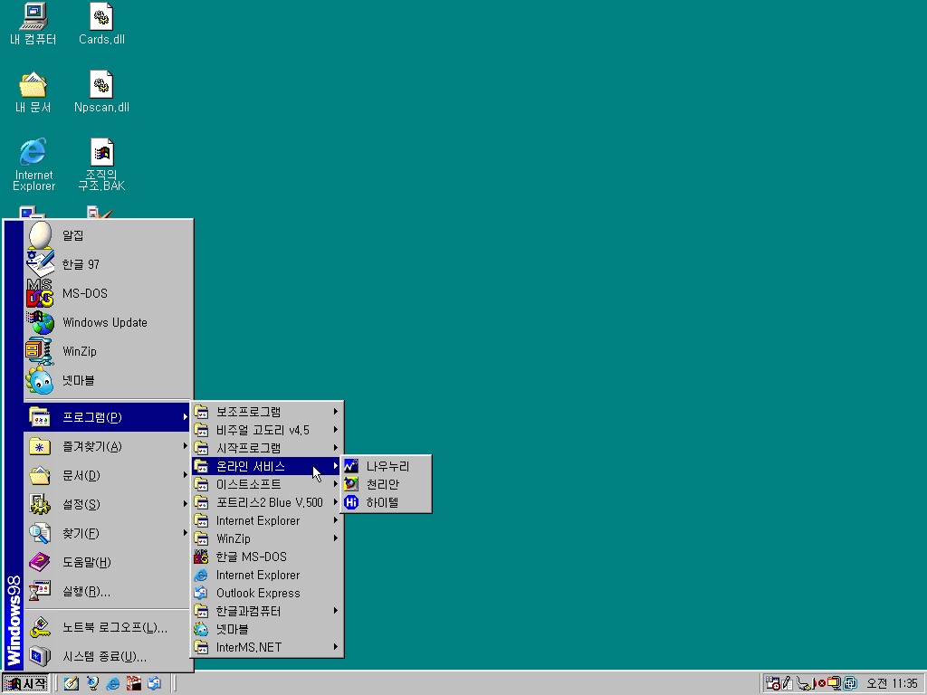Open 나우누리 online service
Screen dimensions: 927x695
click(386, 466)
